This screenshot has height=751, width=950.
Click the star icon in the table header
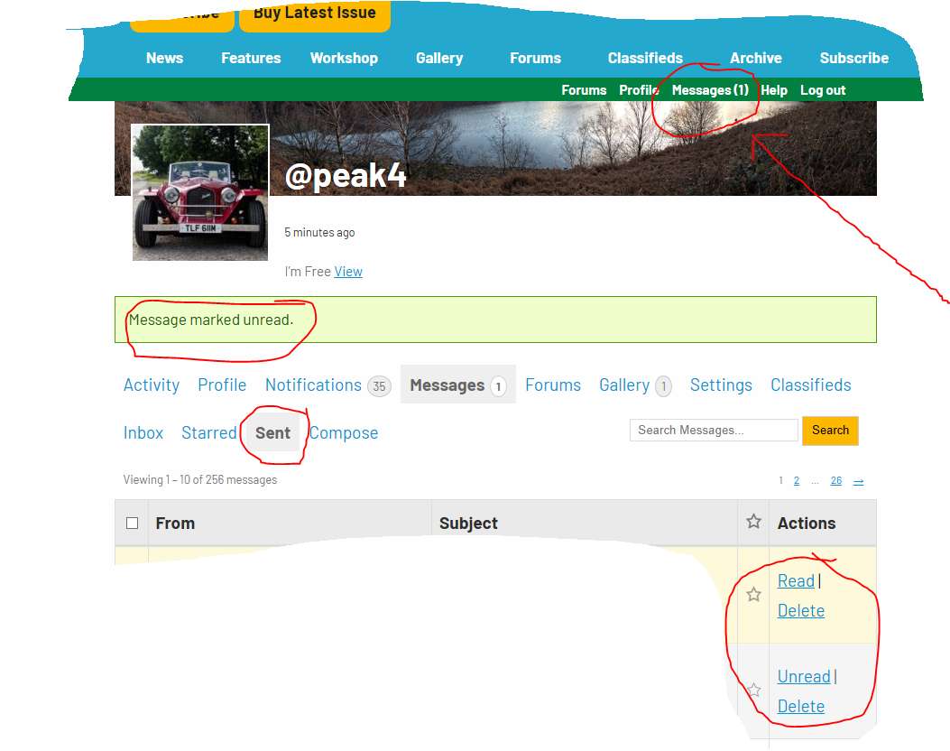(x=753, y=521)
